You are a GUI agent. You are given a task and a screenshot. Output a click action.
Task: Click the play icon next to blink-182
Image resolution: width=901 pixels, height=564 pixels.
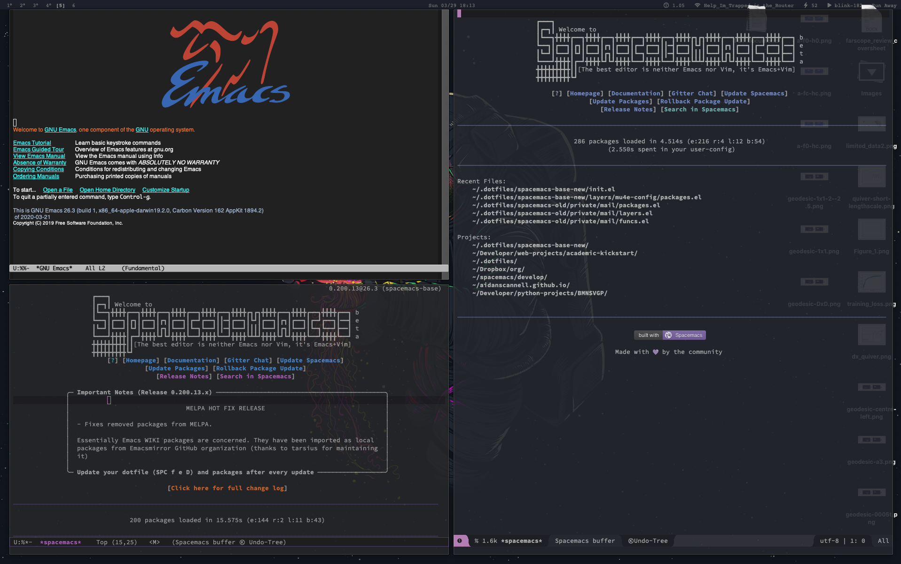pos(829,6)
